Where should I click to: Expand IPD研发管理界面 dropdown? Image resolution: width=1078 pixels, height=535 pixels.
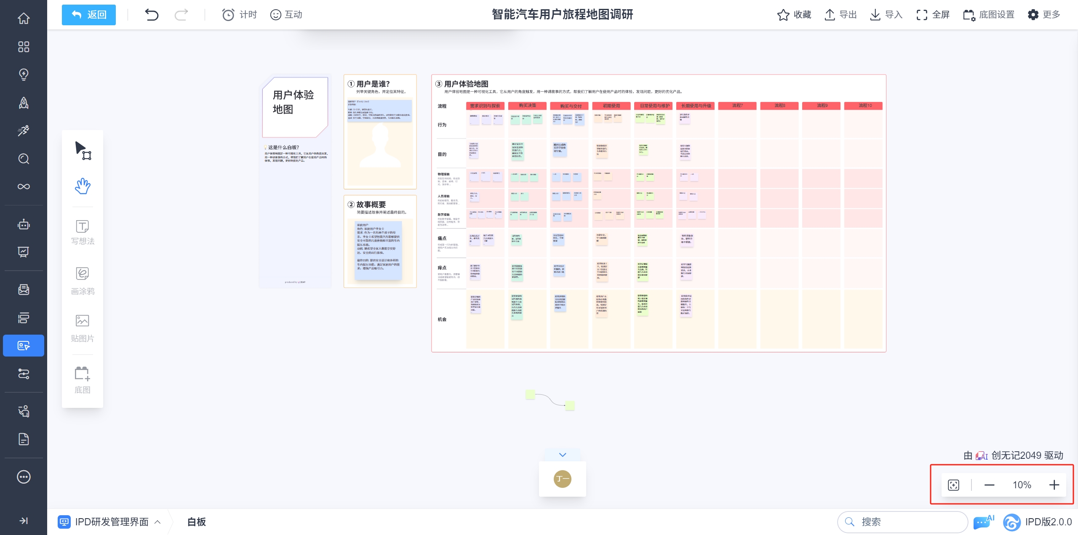[157, 522]
